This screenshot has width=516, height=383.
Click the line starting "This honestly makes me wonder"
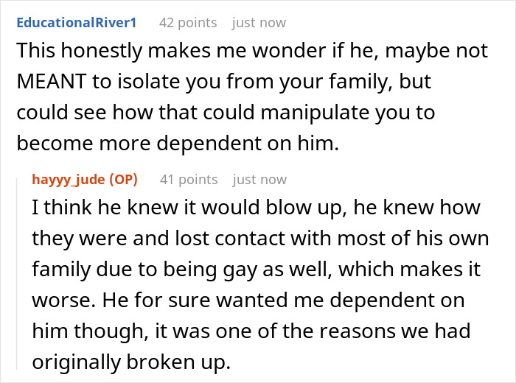tap(251, 50)
